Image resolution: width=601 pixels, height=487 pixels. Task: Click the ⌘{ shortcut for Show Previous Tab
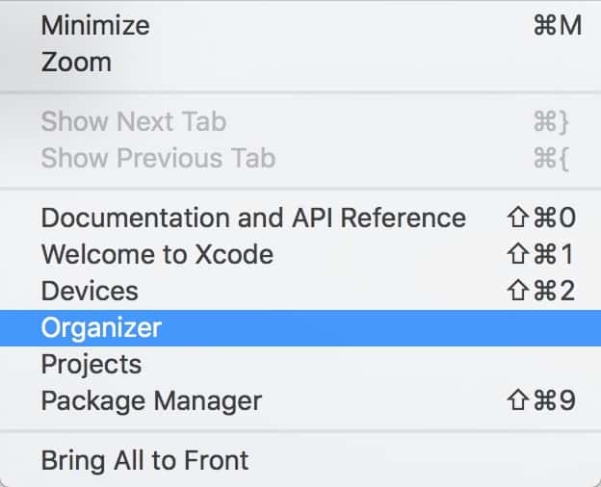[551, 158]
